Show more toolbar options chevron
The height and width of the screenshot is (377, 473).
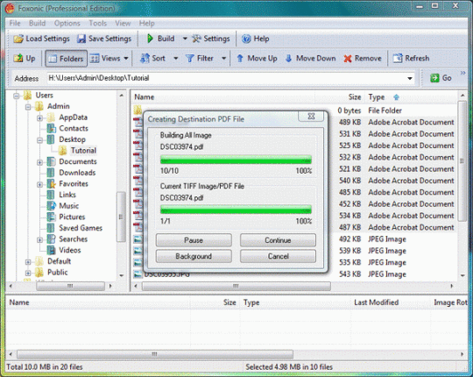(x=462, y=73)
